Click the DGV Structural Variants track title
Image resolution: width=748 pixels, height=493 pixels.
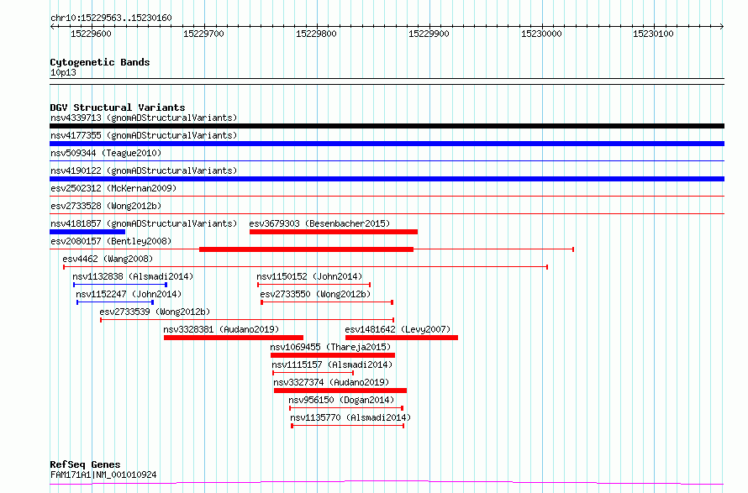pyautogui.click(x=118, y=108)
